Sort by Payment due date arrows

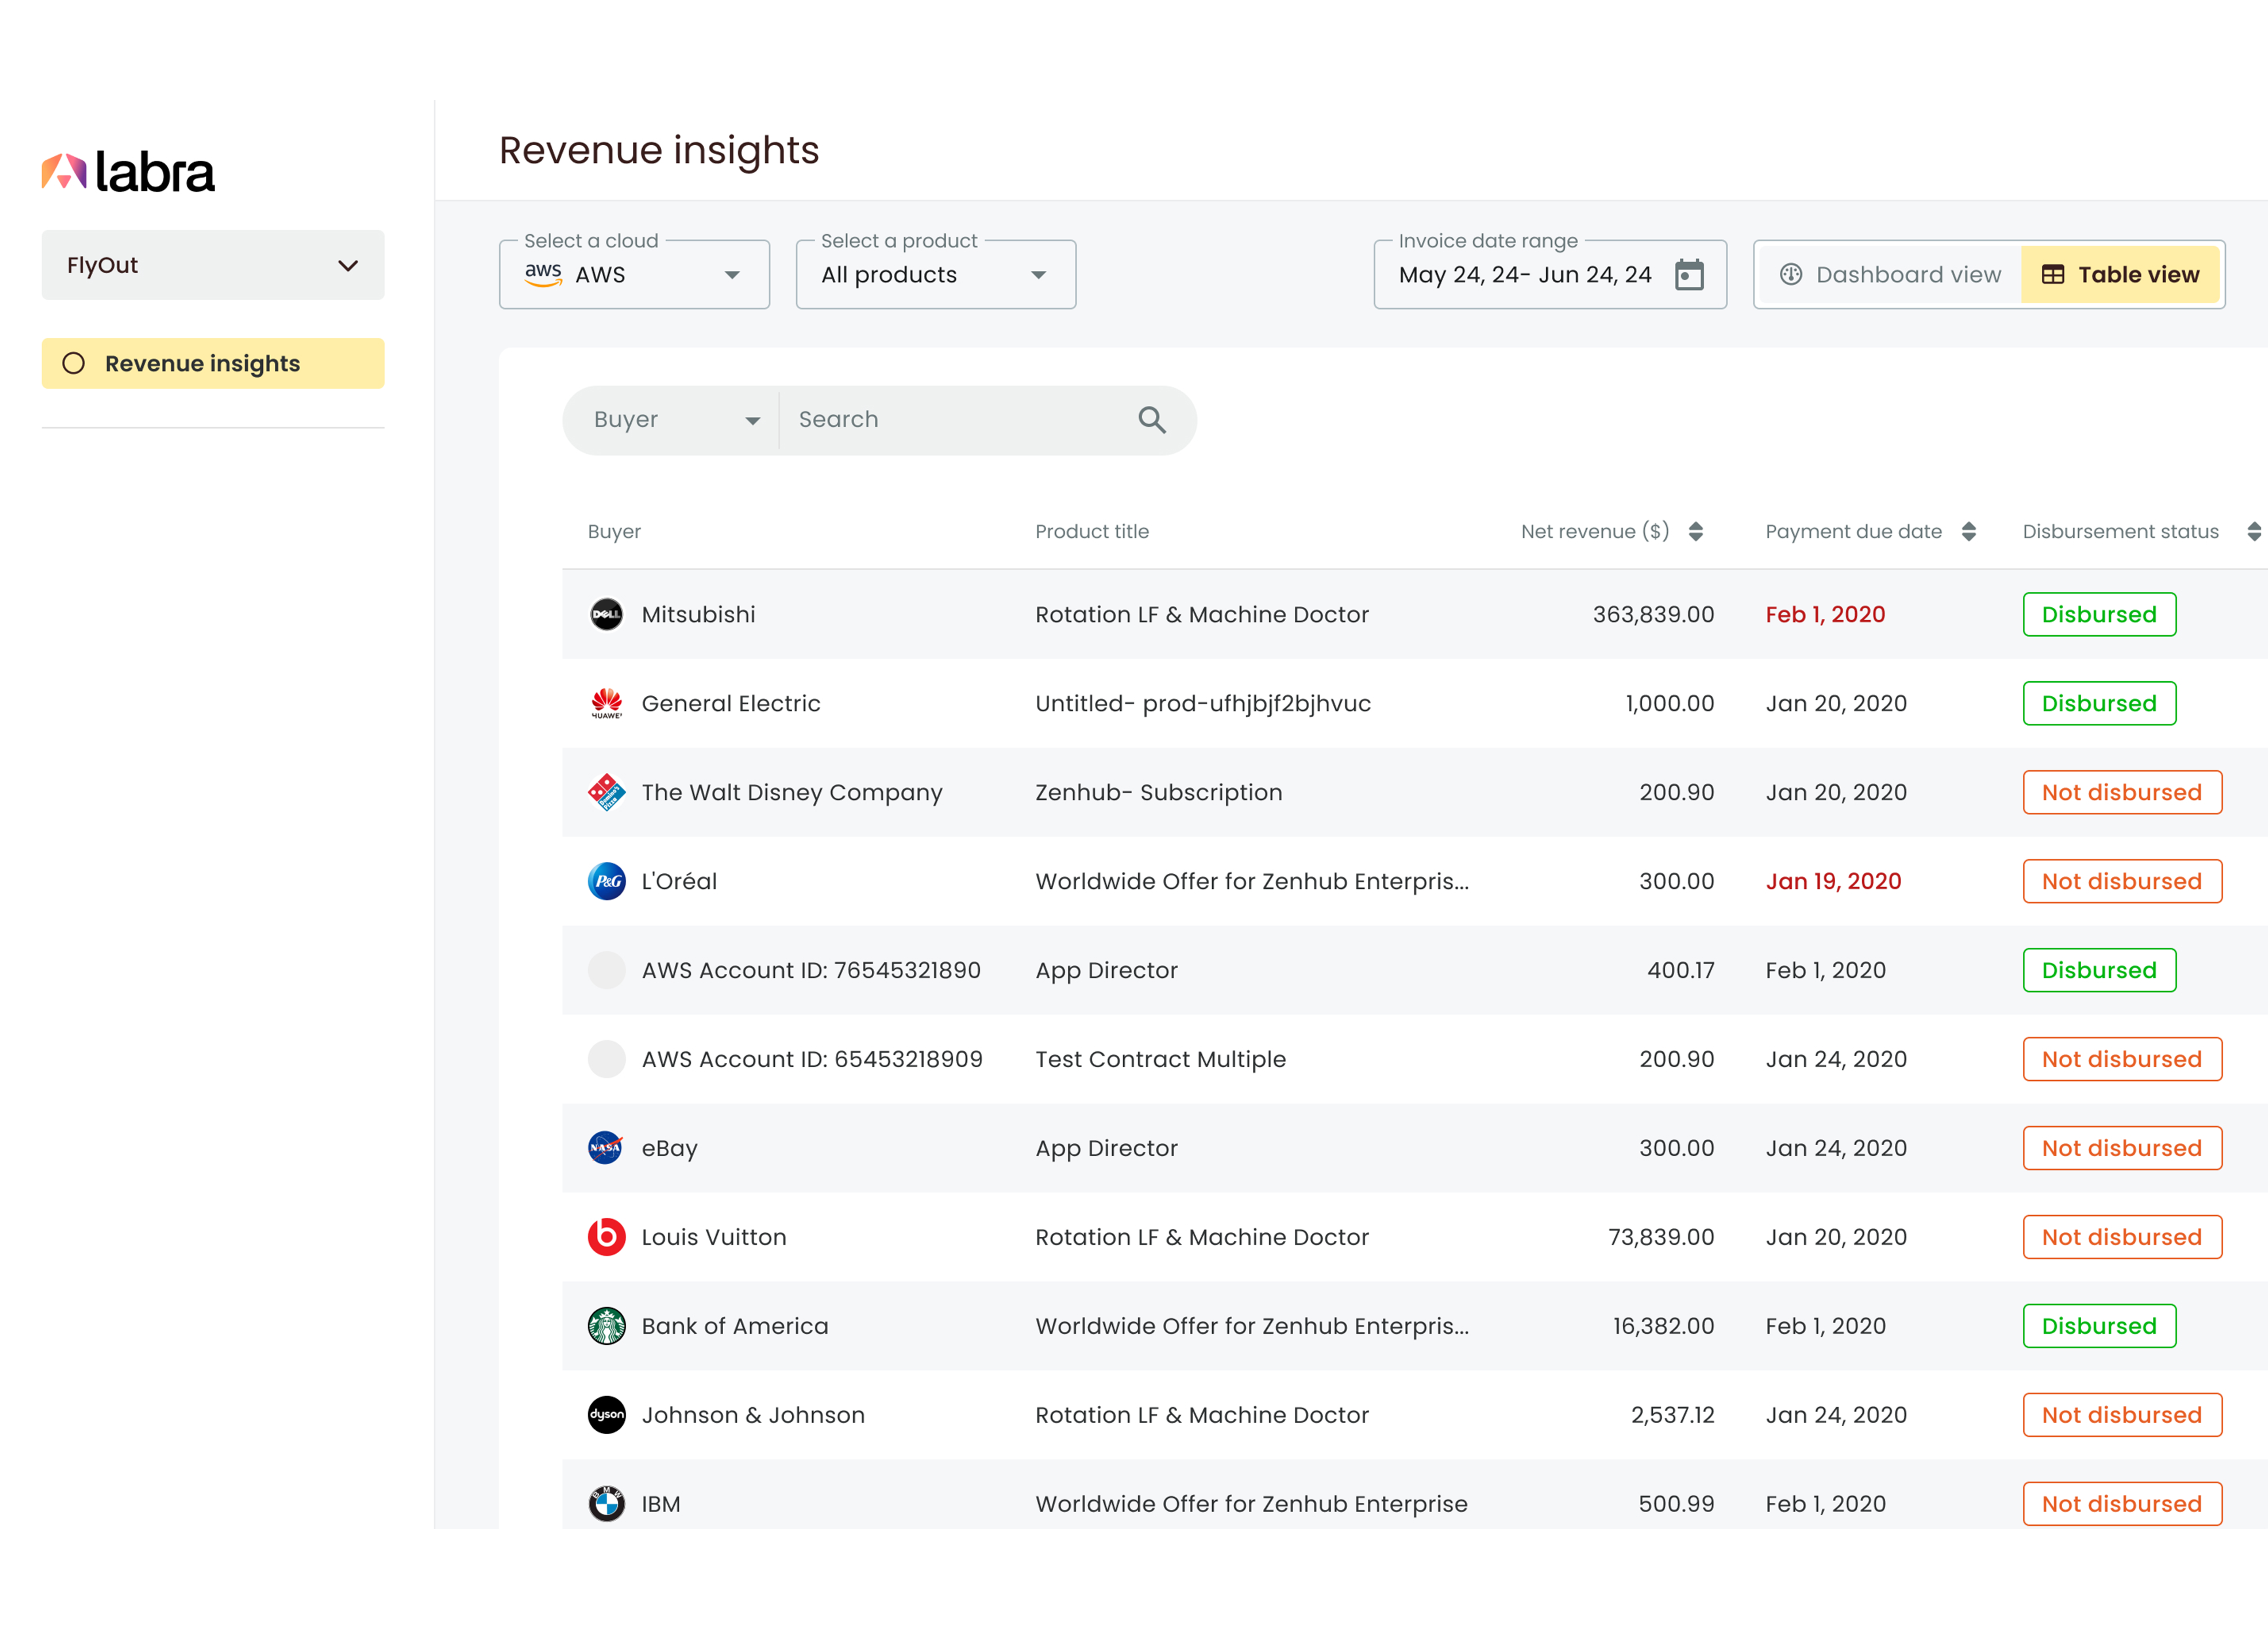coord(1968,531)
